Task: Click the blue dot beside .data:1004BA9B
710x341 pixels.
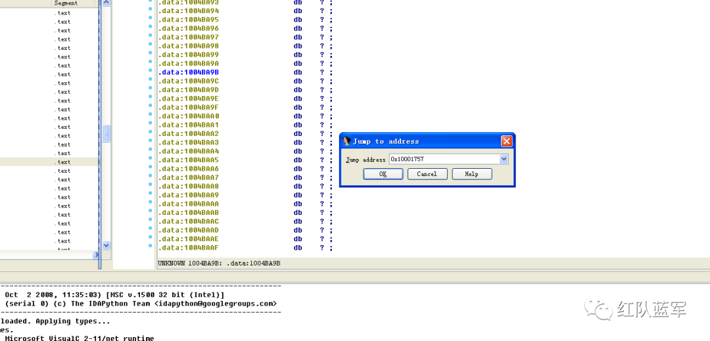Action: point(151,71)
